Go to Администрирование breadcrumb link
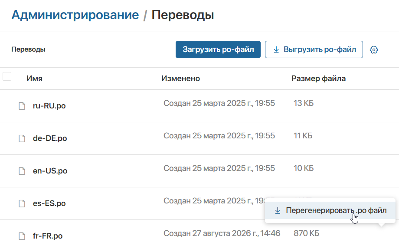Screen dimensions: 399x252 [x=75, y=15]
